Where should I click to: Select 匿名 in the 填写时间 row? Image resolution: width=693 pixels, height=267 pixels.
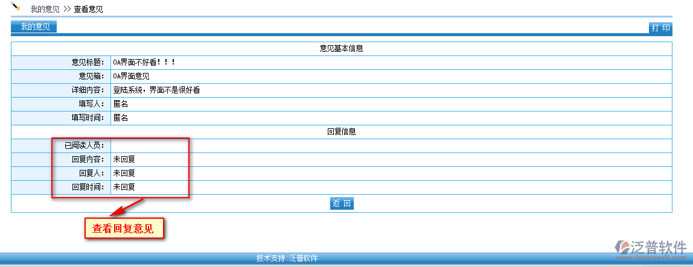[121, 118]
